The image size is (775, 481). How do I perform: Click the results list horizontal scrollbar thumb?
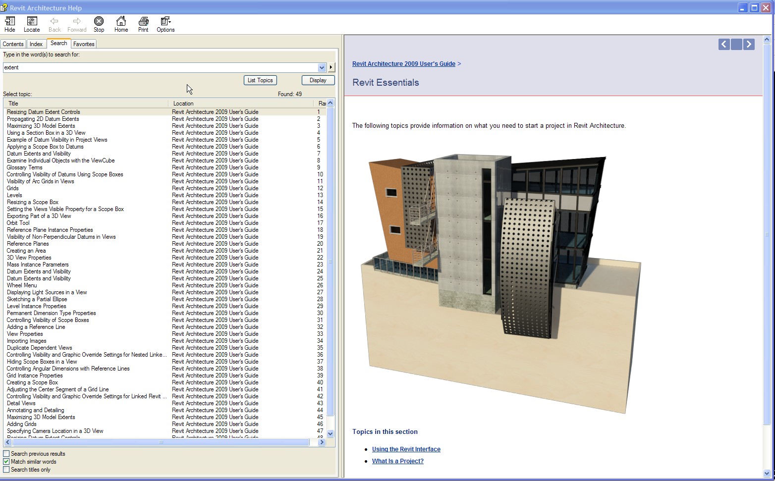click(161, 442)
